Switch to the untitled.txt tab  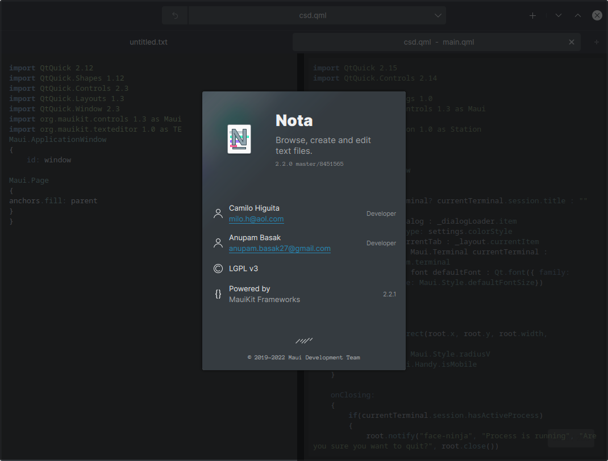coord(148,42)
